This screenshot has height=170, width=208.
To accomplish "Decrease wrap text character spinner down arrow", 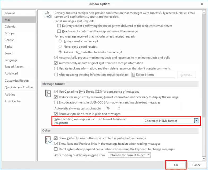I will [x=119, y=110].
